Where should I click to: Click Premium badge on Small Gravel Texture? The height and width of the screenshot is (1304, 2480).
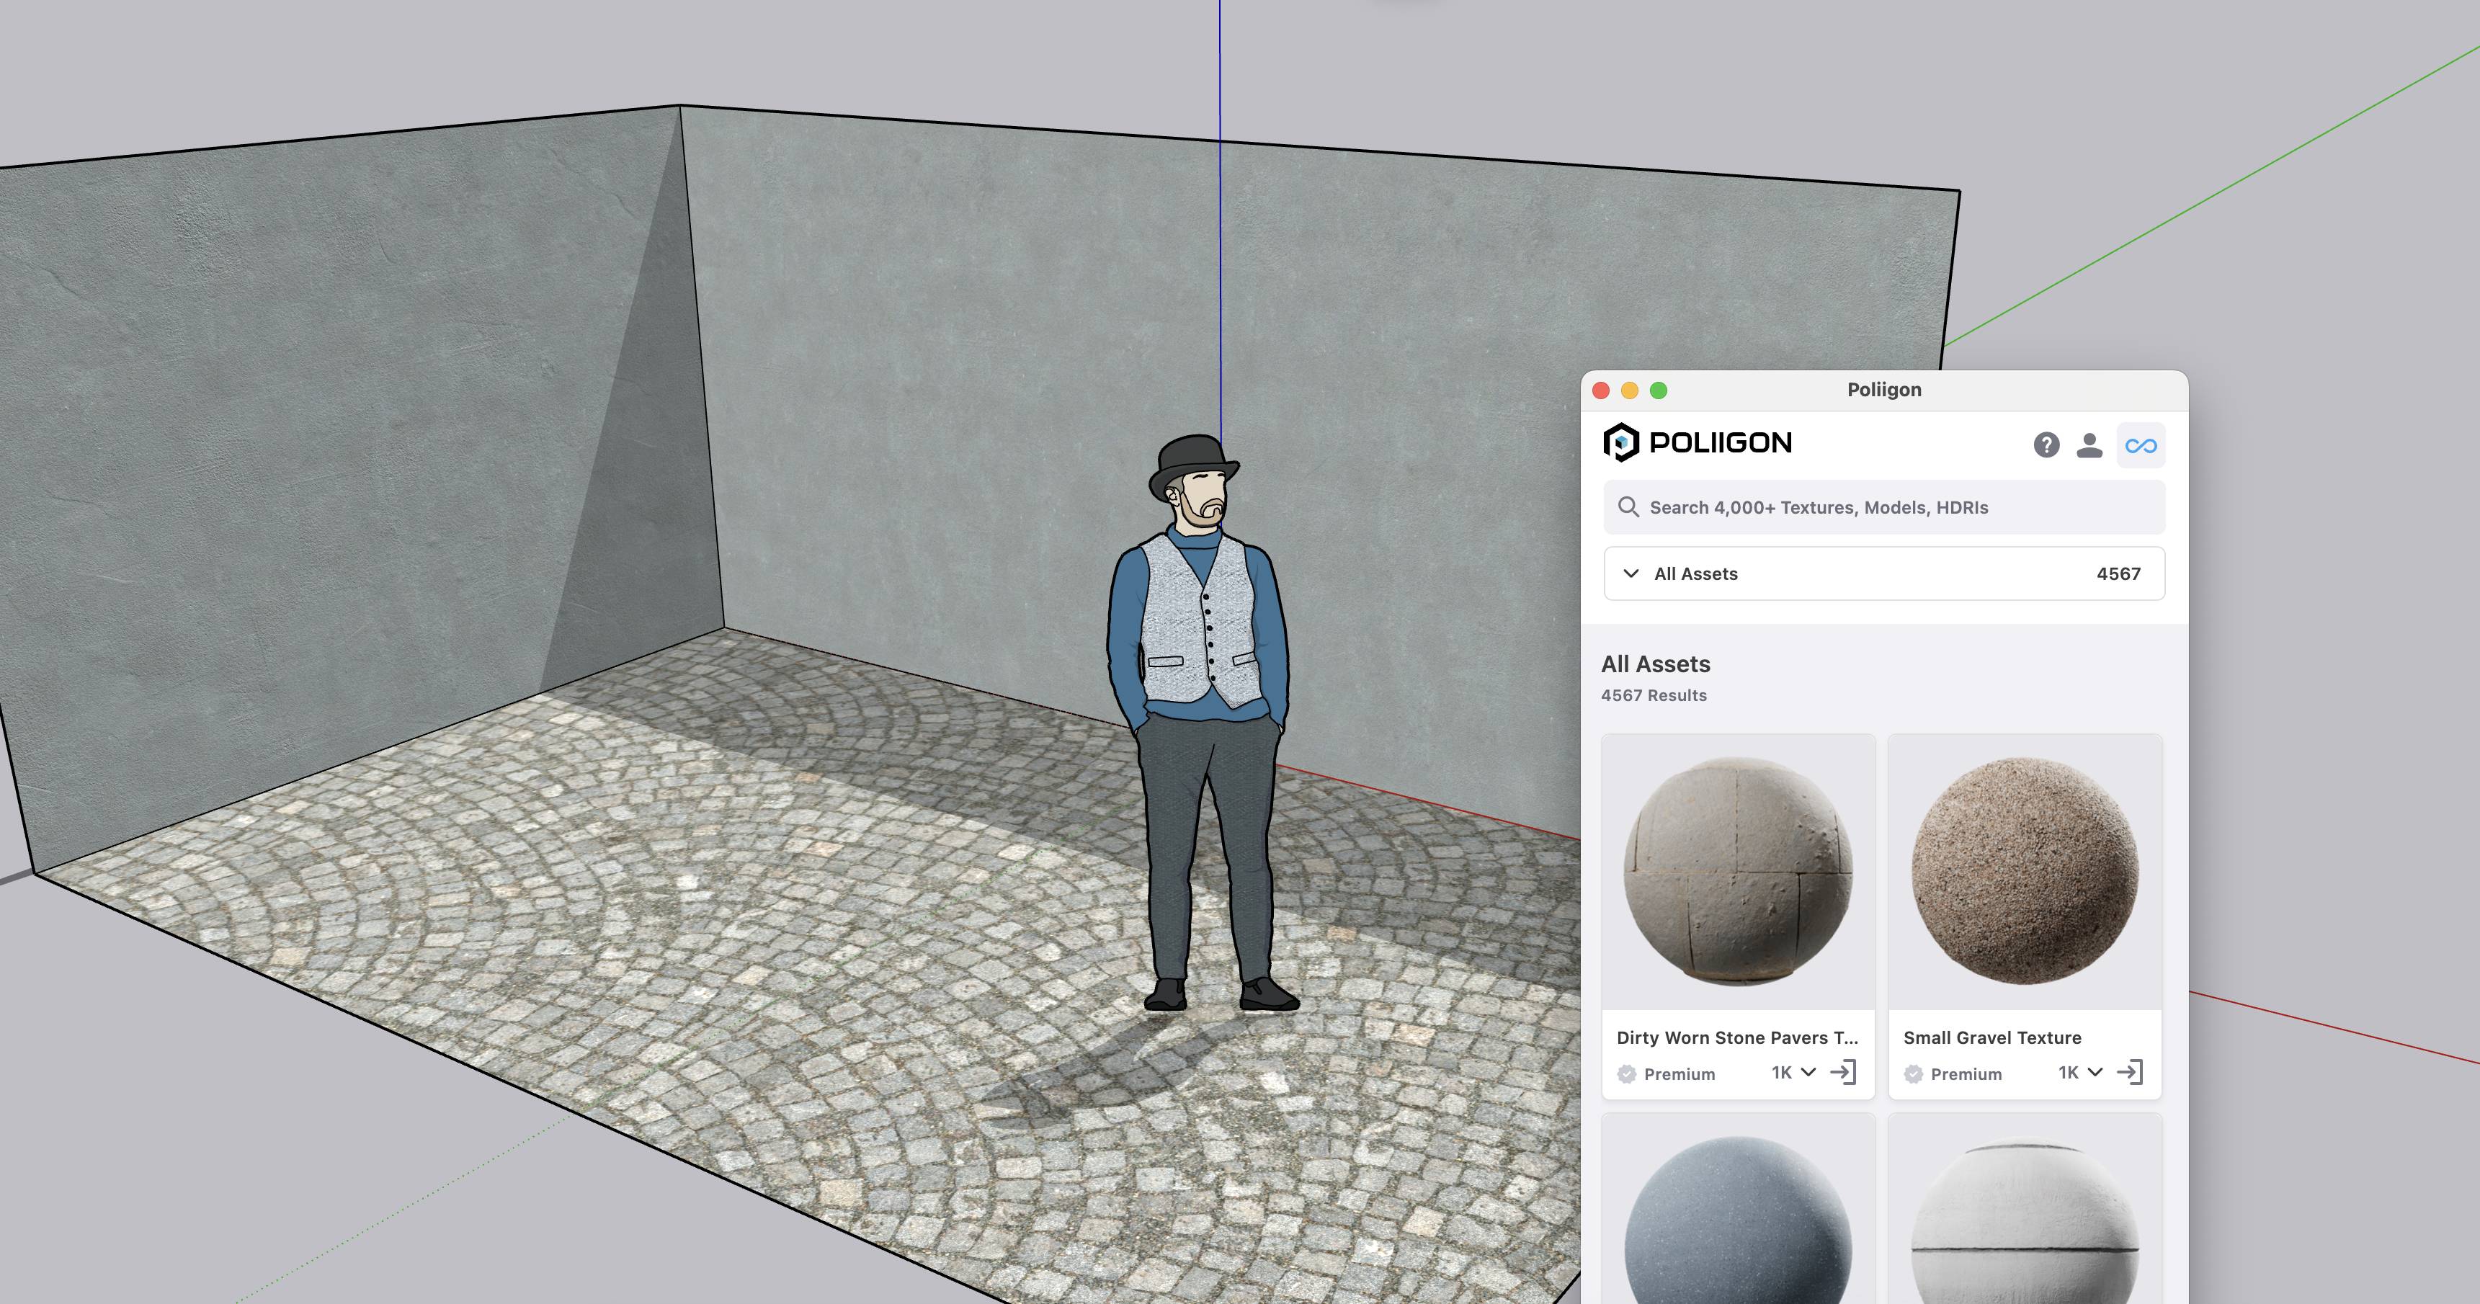(x=1953, y=1074)
